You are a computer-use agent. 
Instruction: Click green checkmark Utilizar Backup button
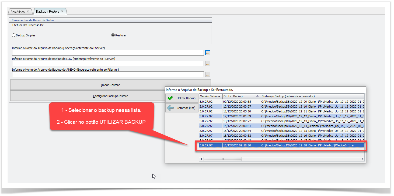pyautogui.click(x=182, y=98)
